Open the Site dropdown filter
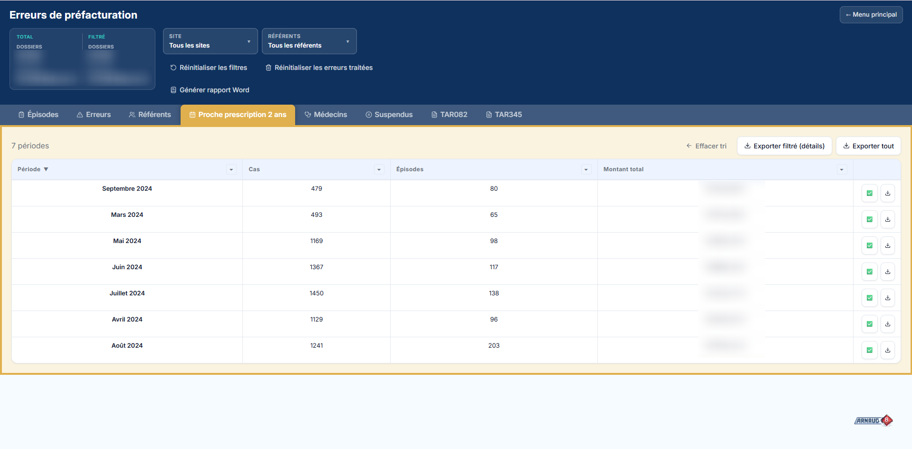This screenshot has width=912, height=449. point(210,41)
